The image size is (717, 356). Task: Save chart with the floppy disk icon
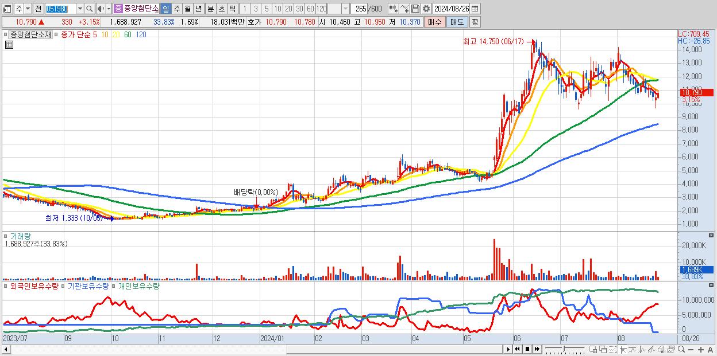click(415, 9)
